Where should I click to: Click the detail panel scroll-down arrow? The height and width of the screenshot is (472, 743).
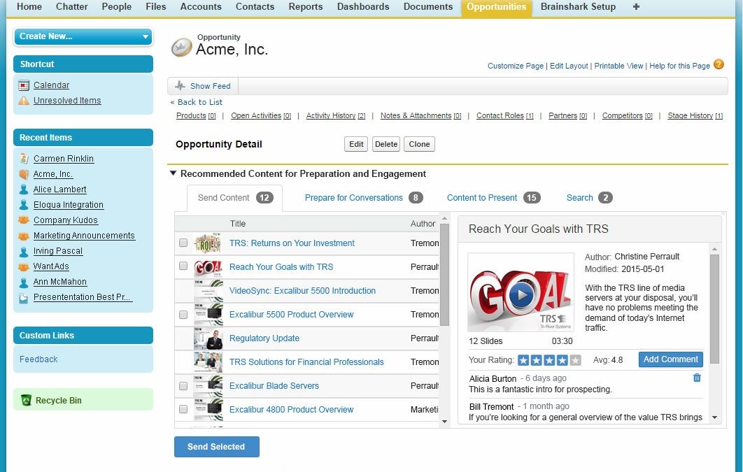pyautogui.click(x=714, y=418)
